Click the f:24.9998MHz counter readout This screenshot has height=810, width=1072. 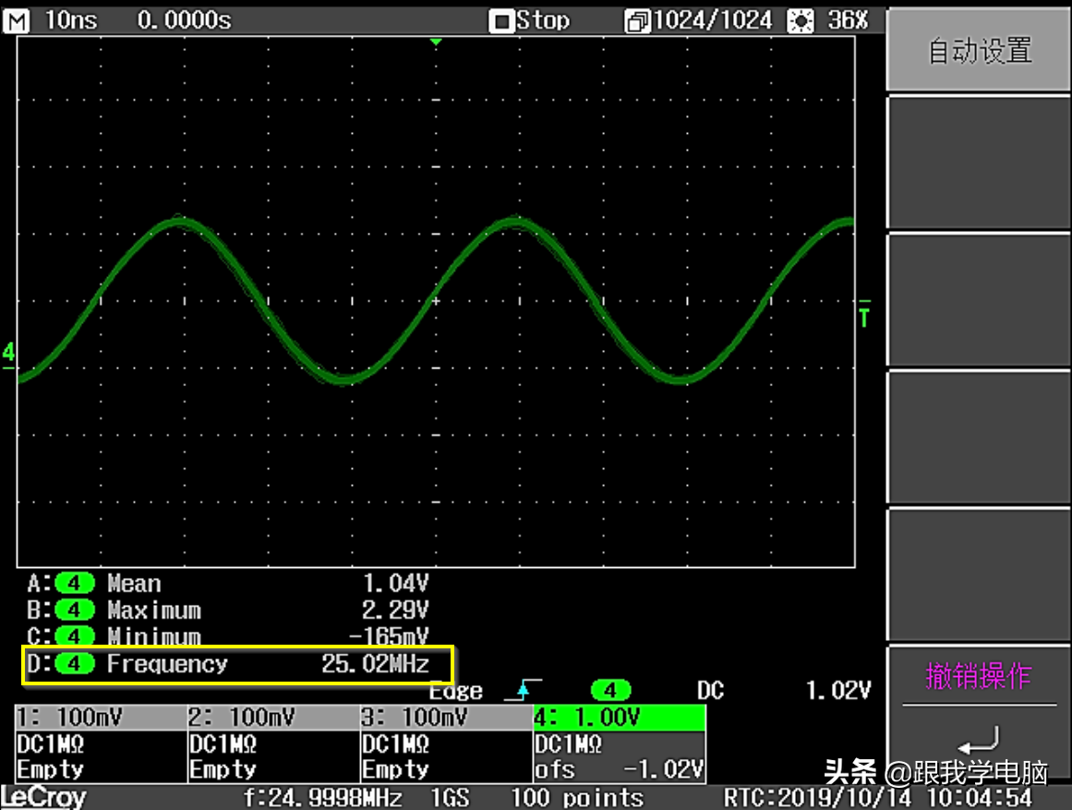coord(322,798)
